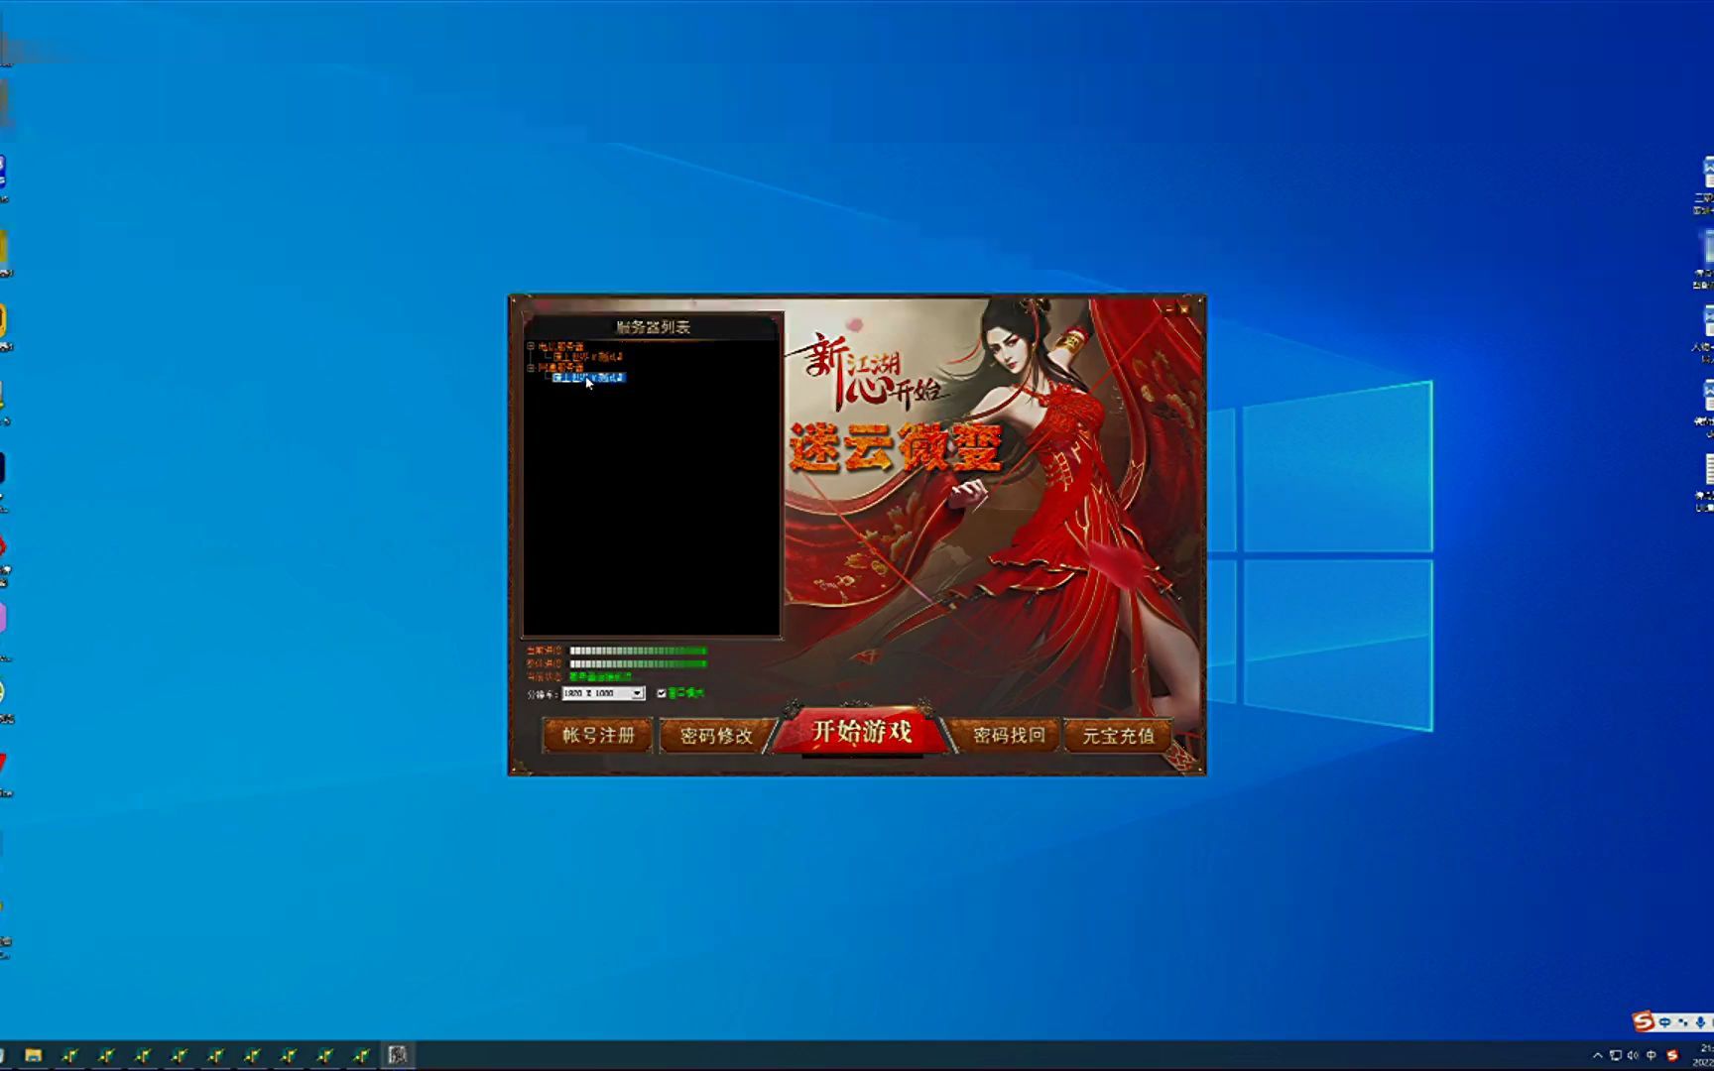Viewport: 1714px width, 1071px height.
Task: Open File Explorer from the taskbar
Action: [x=33, y=1055]
